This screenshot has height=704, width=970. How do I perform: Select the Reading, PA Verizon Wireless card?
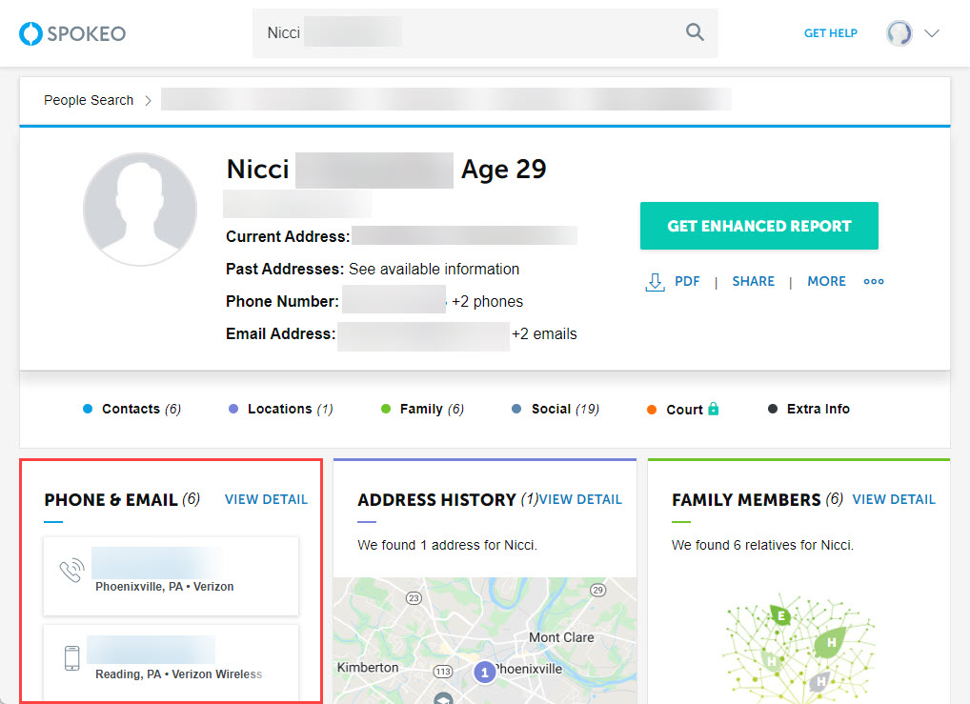171,662
